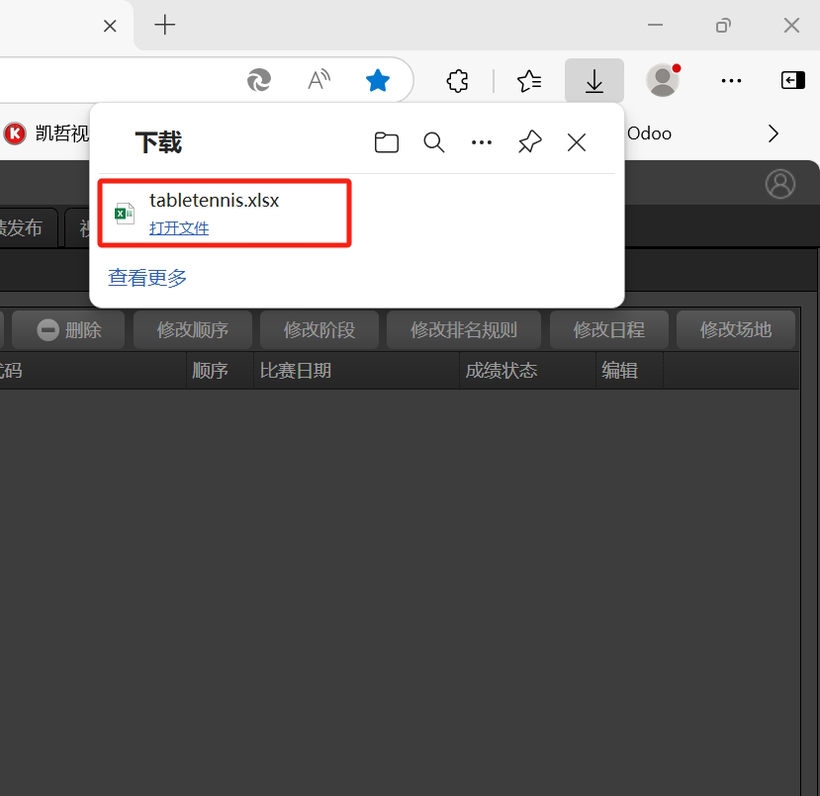Open the browser profile avatar
The height and width of the screenshot is (796, 820).
662,80
